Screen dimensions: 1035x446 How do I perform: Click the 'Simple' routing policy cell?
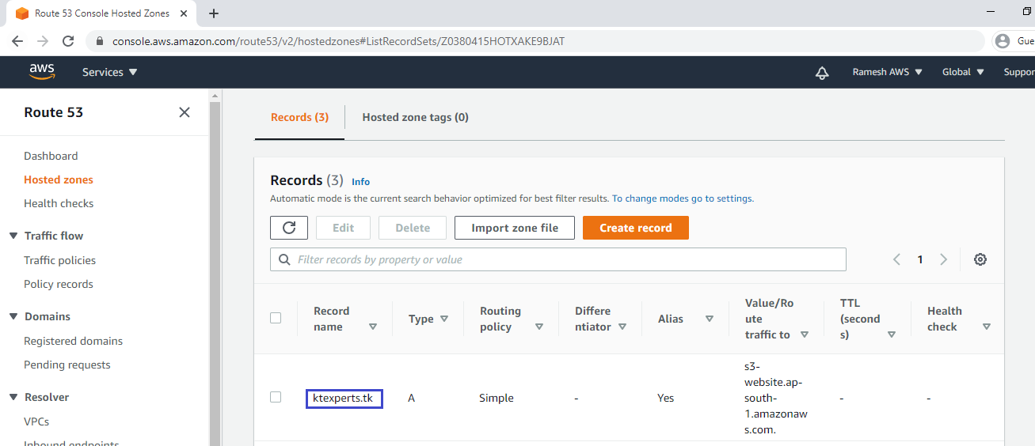497,398
